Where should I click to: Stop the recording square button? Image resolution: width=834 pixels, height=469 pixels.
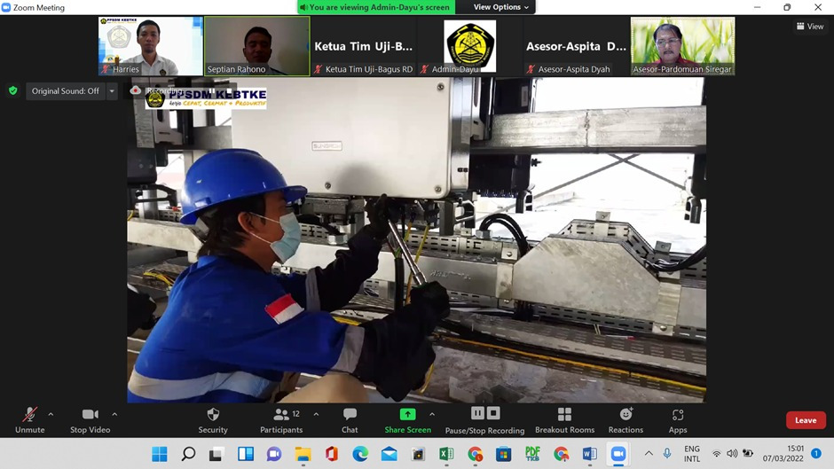[493, 413]
